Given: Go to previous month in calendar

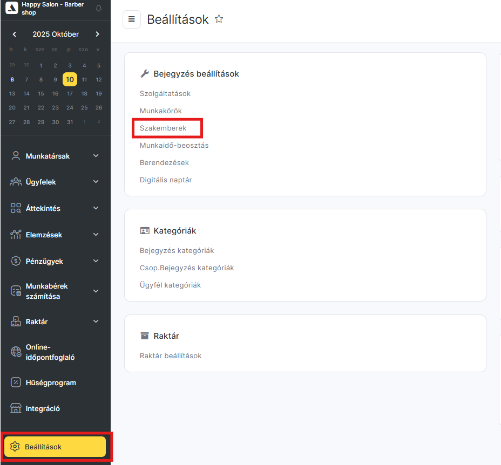Looking at the screenshot, I should [x=15, y=34].
